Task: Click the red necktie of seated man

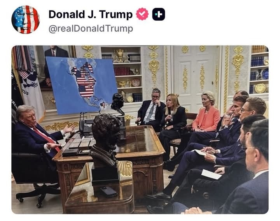Action: pyautogui.click(x=48, y=139)
